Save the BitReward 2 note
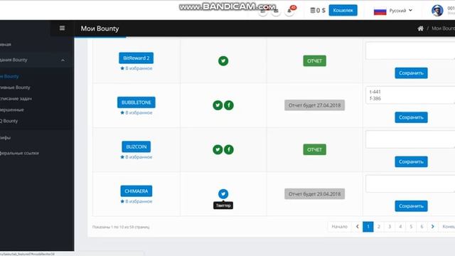 [411, 73]
